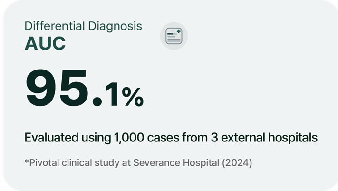
Task: Click the words cases from in the description
Action: (177, 138)
